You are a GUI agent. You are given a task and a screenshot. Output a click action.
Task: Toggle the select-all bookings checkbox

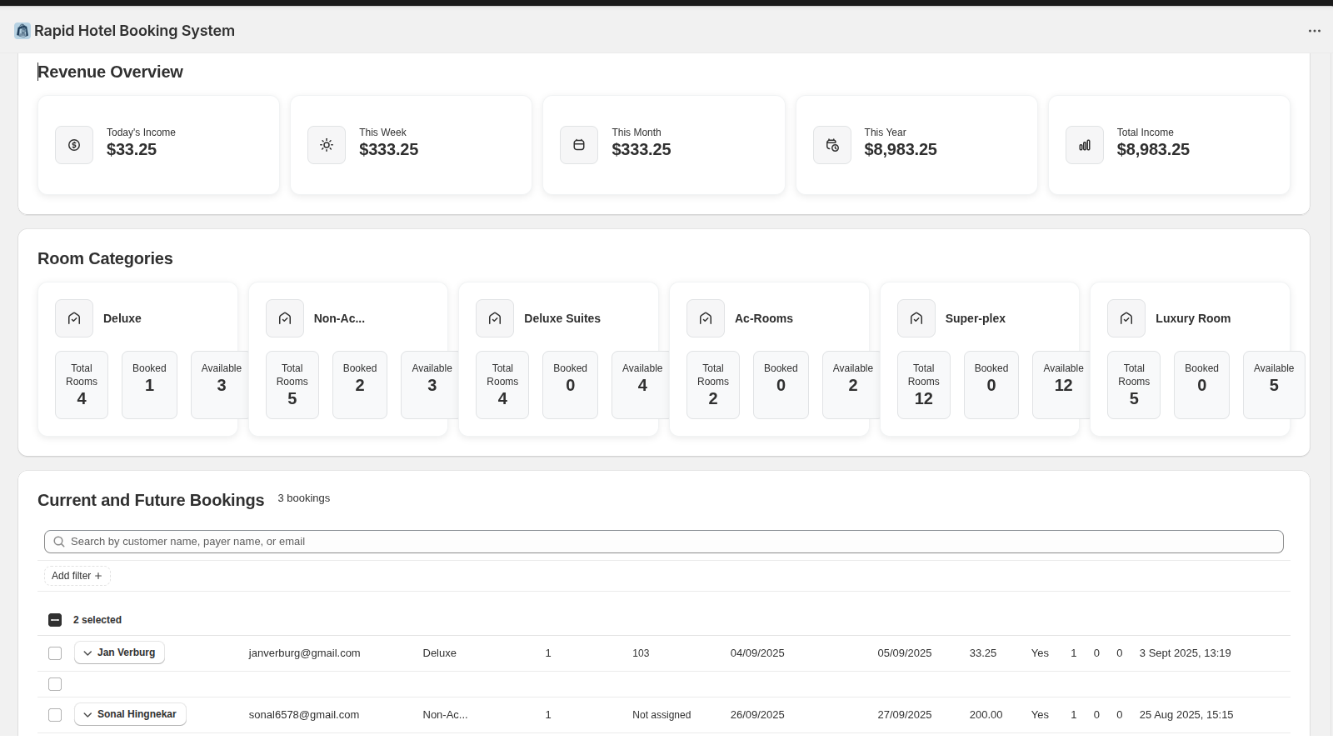55,620
